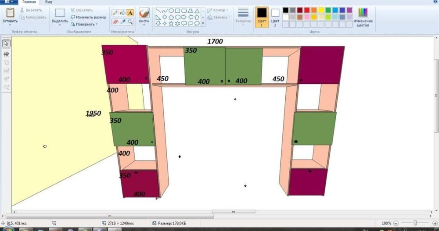Pick the dark red color swatch
Viewport: 439px width, 231px height.
click(300, 11)
